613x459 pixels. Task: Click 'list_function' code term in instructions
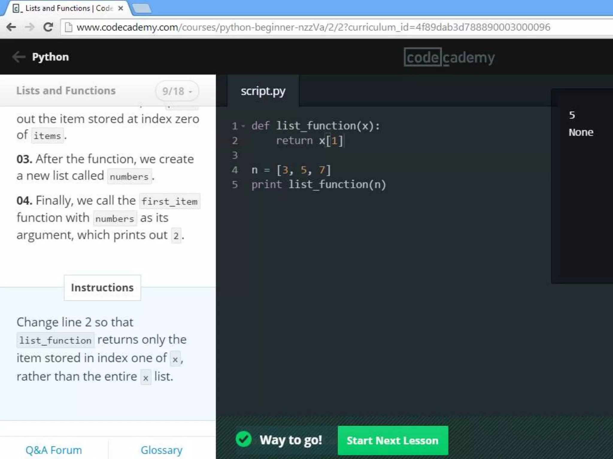[55, 340]
